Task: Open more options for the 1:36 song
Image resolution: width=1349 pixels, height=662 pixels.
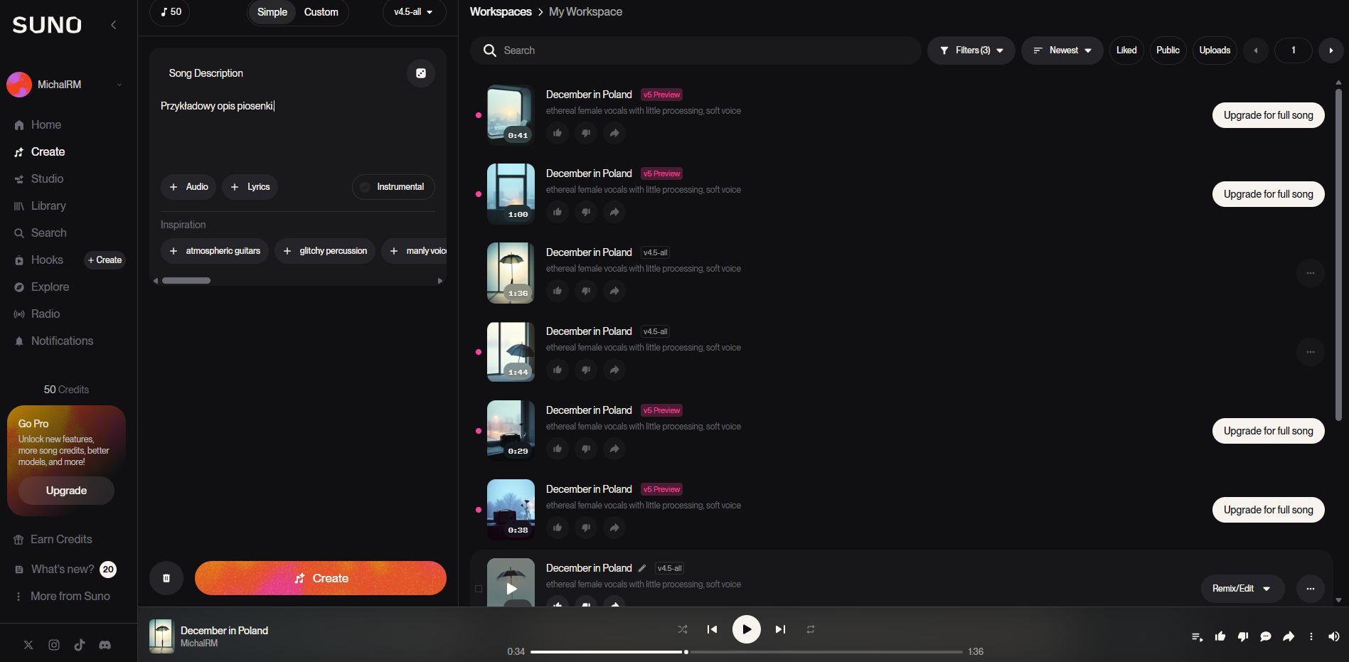Action: click(1311, 273)
